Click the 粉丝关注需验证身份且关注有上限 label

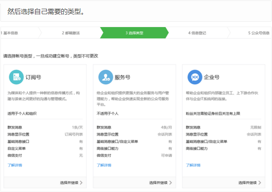tap(213, 114)
